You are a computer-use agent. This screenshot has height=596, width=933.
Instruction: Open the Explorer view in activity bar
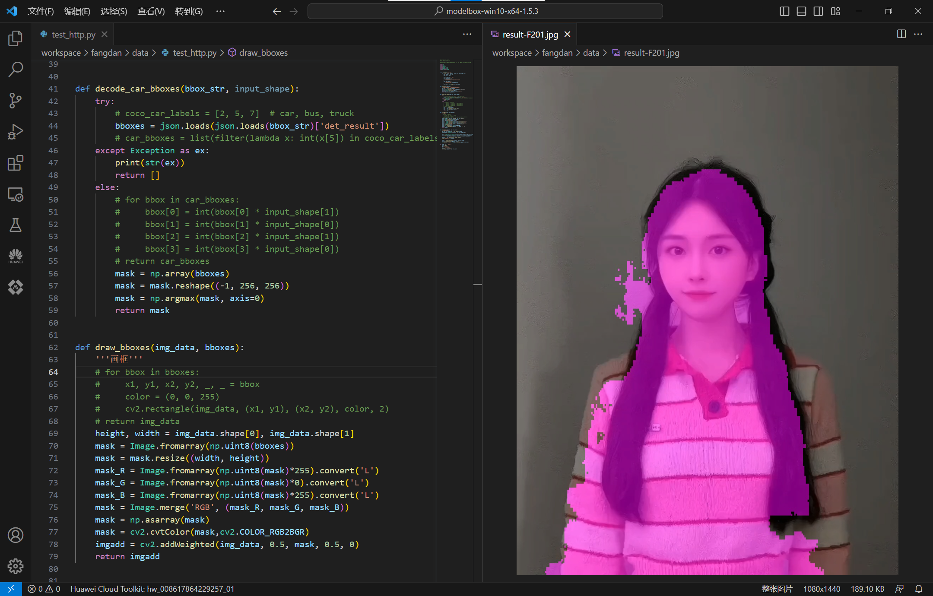pos(16,38)
